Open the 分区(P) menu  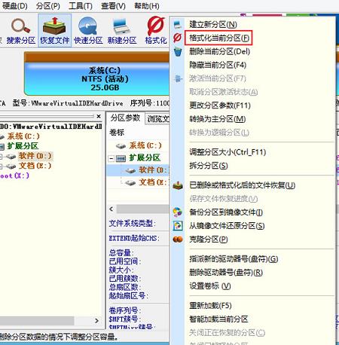(47, 5)
